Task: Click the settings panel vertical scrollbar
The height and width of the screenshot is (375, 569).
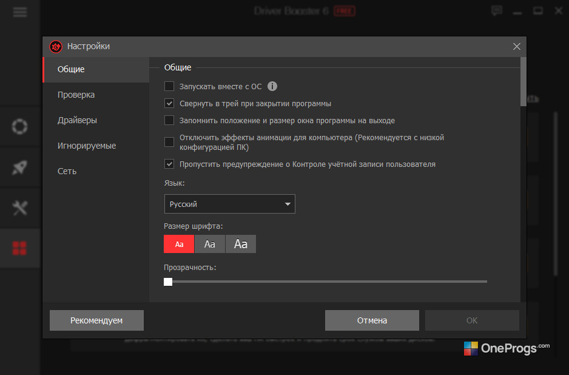Action: click(x=524, y=82)
